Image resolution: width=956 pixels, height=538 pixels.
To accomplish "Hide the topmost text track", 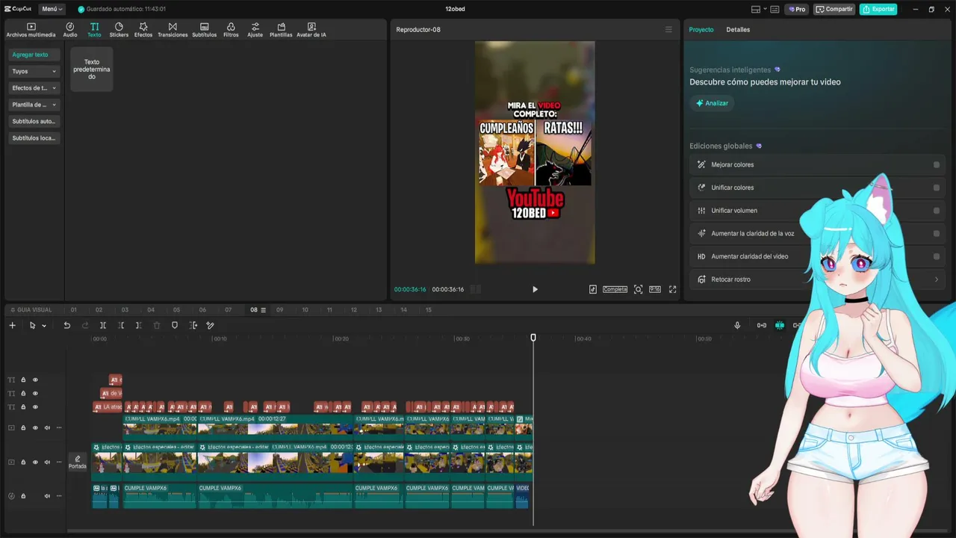I will coord(35,380).
